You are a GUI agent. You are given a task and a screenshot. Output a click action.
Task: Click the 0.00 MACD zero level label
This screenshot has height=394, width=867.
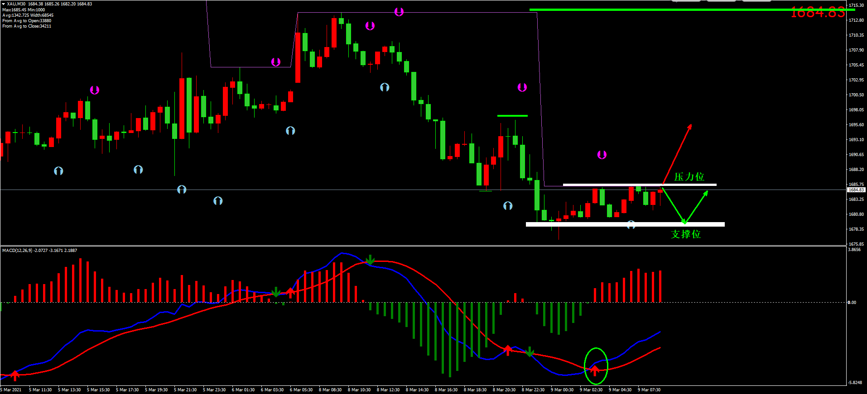(x=852, y=303)
